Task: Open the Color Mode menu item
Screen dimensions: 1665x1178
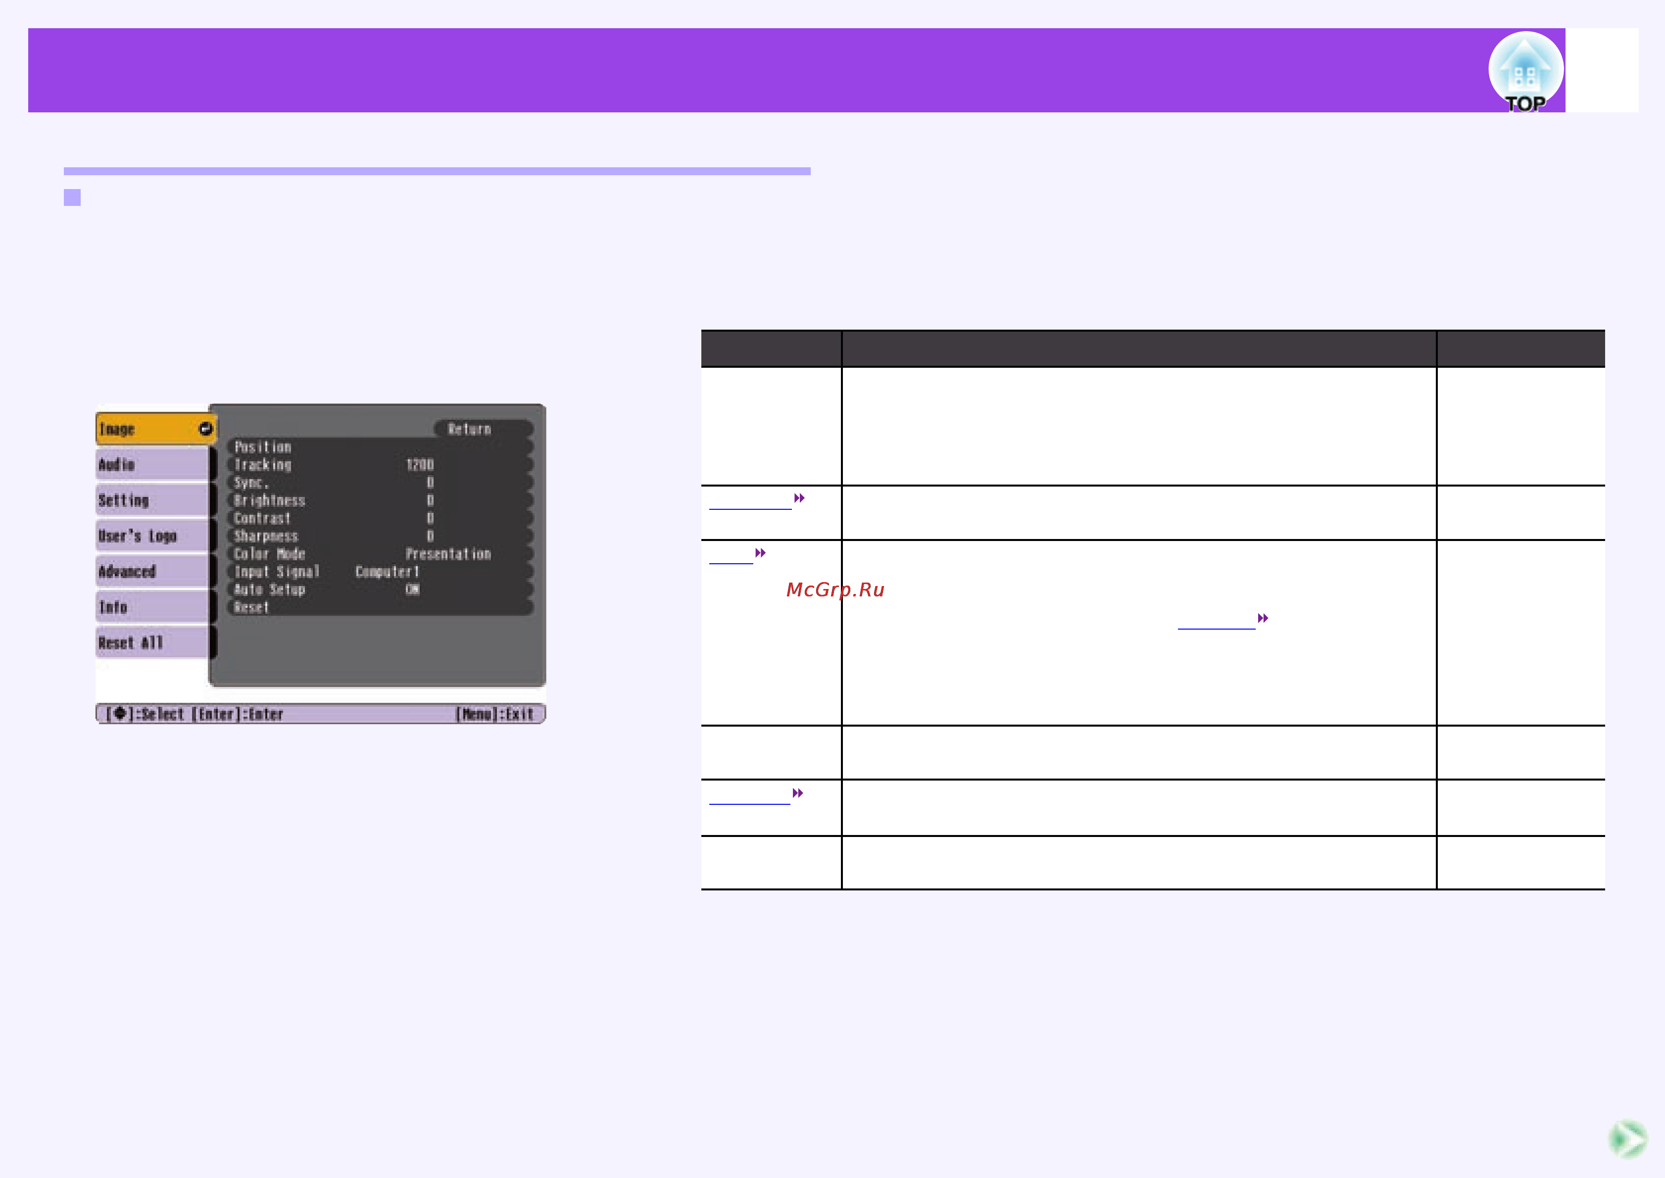Action: 381,553
